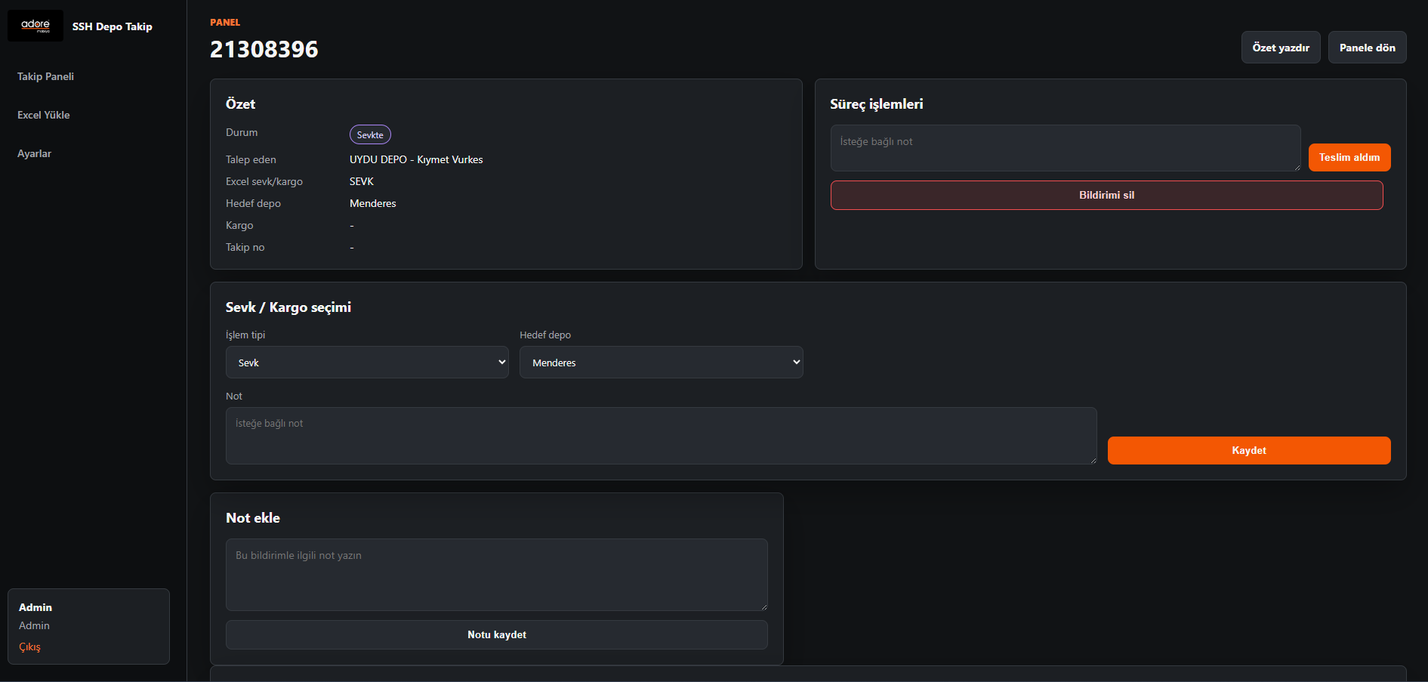
Task: Open the İşlem tipi Sevk dropdown
Action: pos(367,363)
